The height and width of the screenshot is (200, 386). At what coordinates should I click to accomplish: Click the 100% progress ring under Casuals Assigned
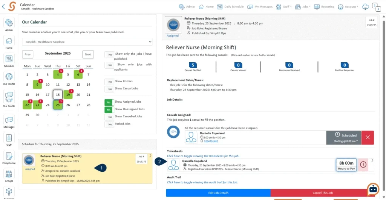(x=173, y=132)
